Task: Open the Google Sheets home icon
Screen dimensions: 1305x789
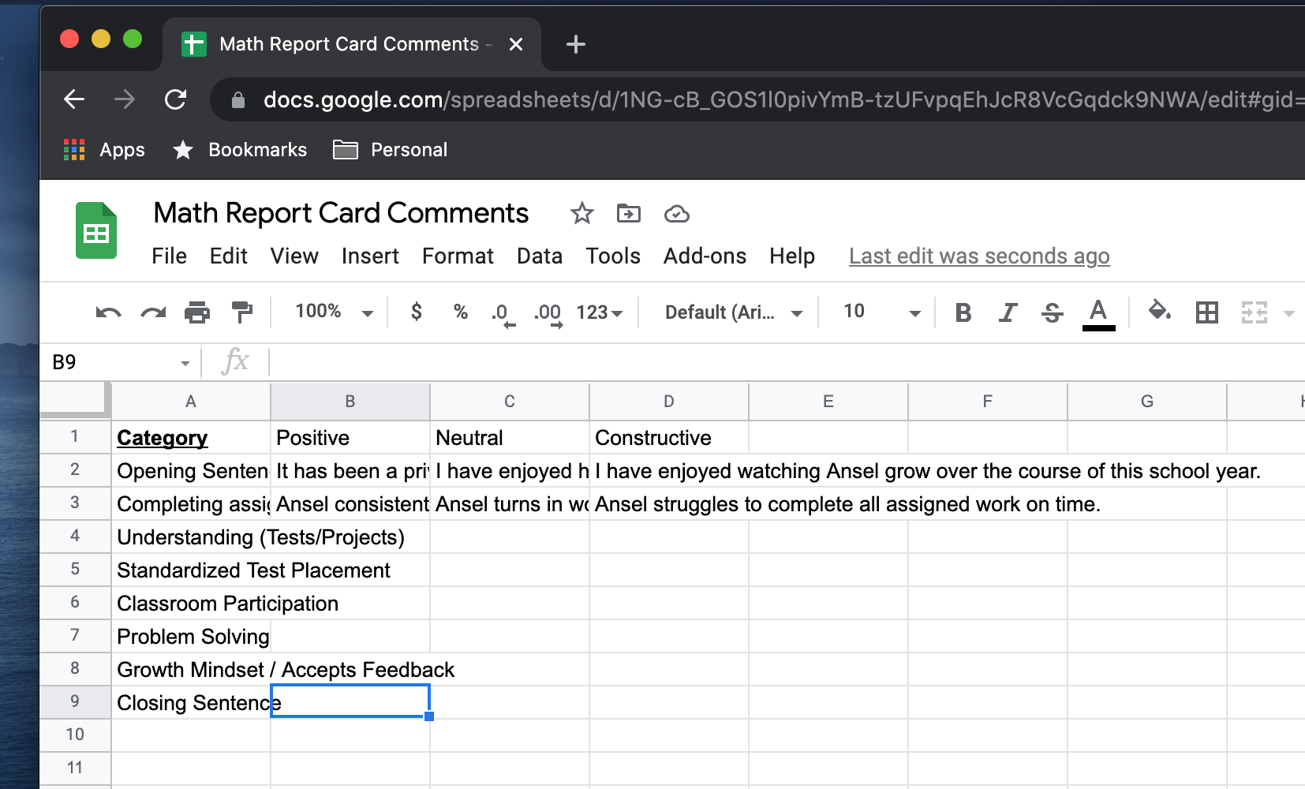Action: 96,230
